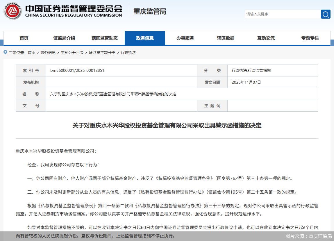Select the 首页 navigation menu item
Image resolution: width=334 pixels, height=241 pixels.
pos(24,38)
